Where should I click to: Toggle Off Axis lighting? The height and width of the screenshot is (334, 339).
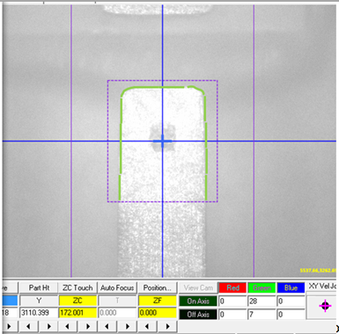point(198,314)
